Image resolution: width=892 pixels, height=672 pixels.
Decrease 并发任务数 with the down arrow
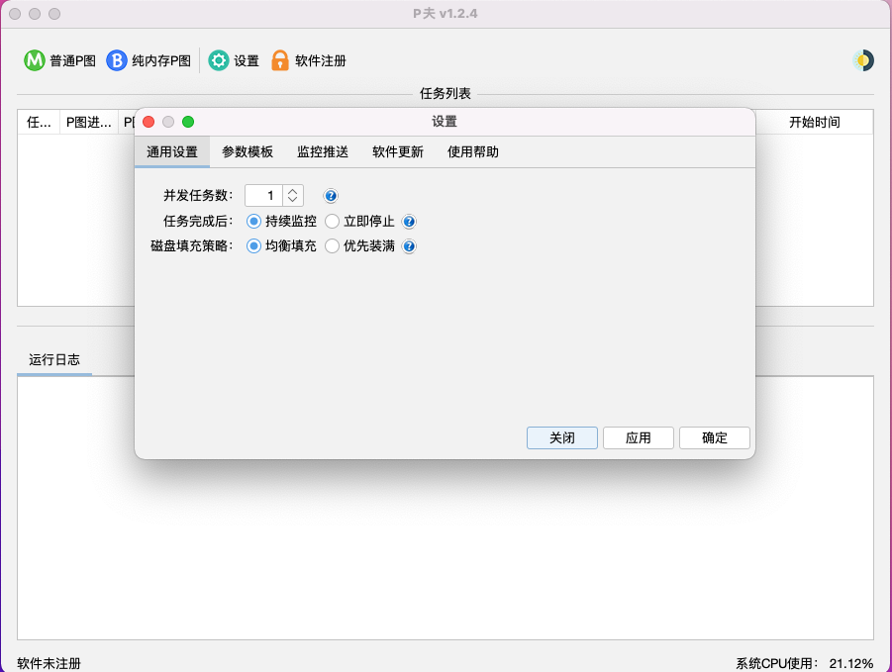(x=293, y=201)
